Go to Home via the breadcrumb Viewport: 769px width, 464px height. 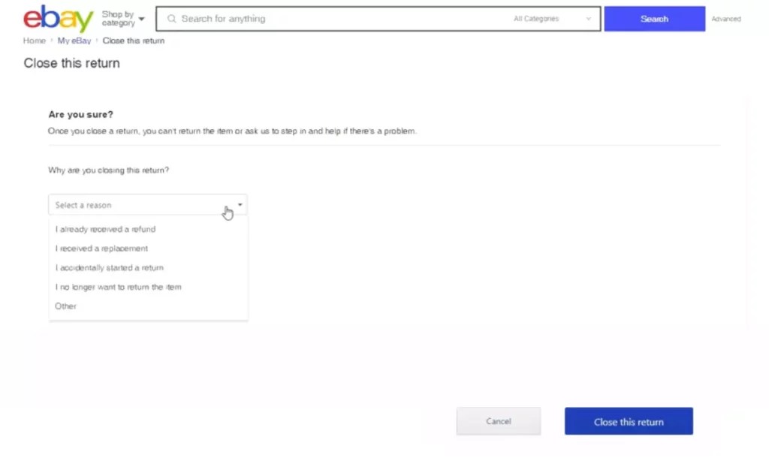(34, 41)
